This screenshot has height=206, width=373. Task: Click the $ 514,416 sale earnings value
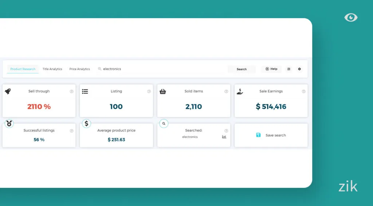[271, 107]
